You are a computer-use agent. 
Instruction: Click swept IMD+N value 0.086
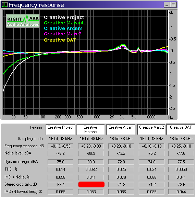(121, 192)
